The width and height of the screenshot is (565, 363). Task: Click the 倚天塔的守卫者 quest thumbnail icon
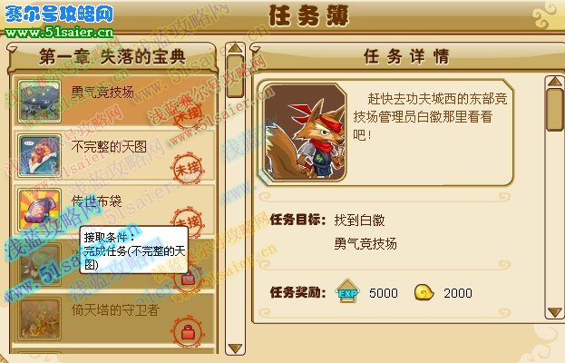[39, 319]
